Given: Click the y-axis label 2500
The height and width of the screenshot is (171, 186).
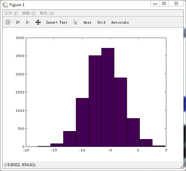Looking at the screenshot, I should (x=20, y=56).
